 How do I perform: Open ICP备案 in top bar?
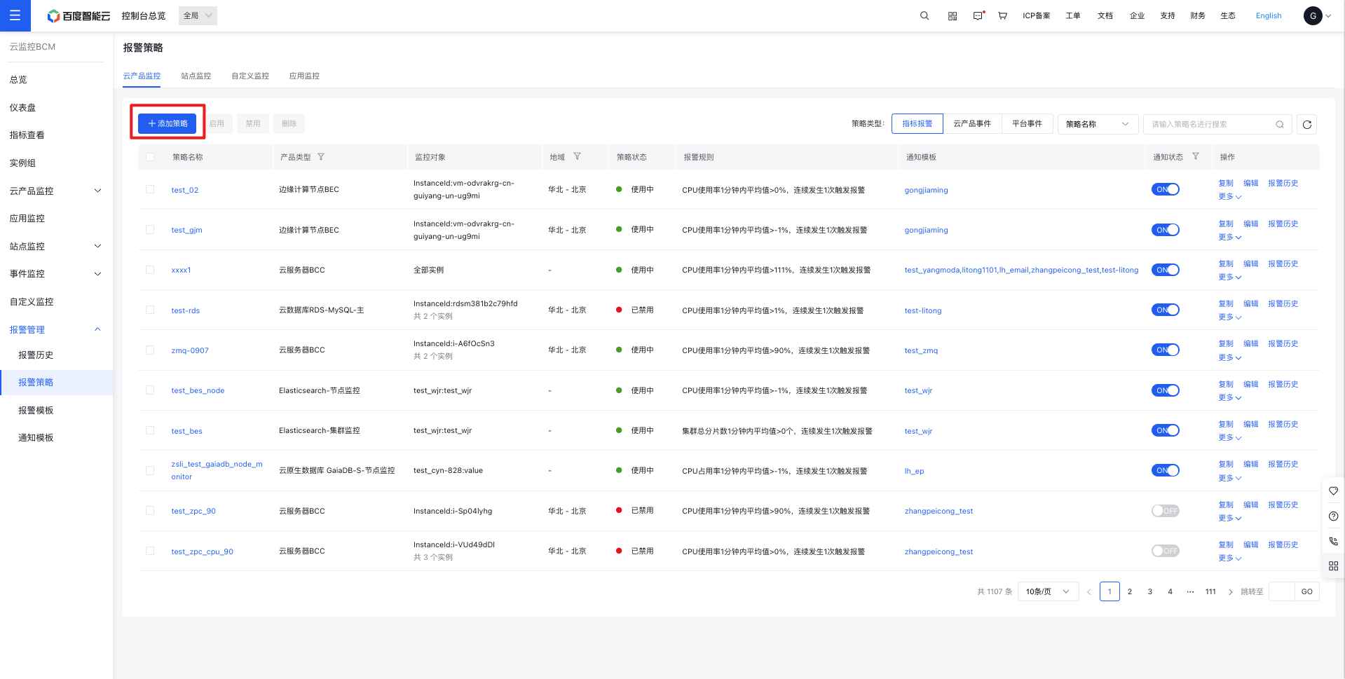(1036, 15)
